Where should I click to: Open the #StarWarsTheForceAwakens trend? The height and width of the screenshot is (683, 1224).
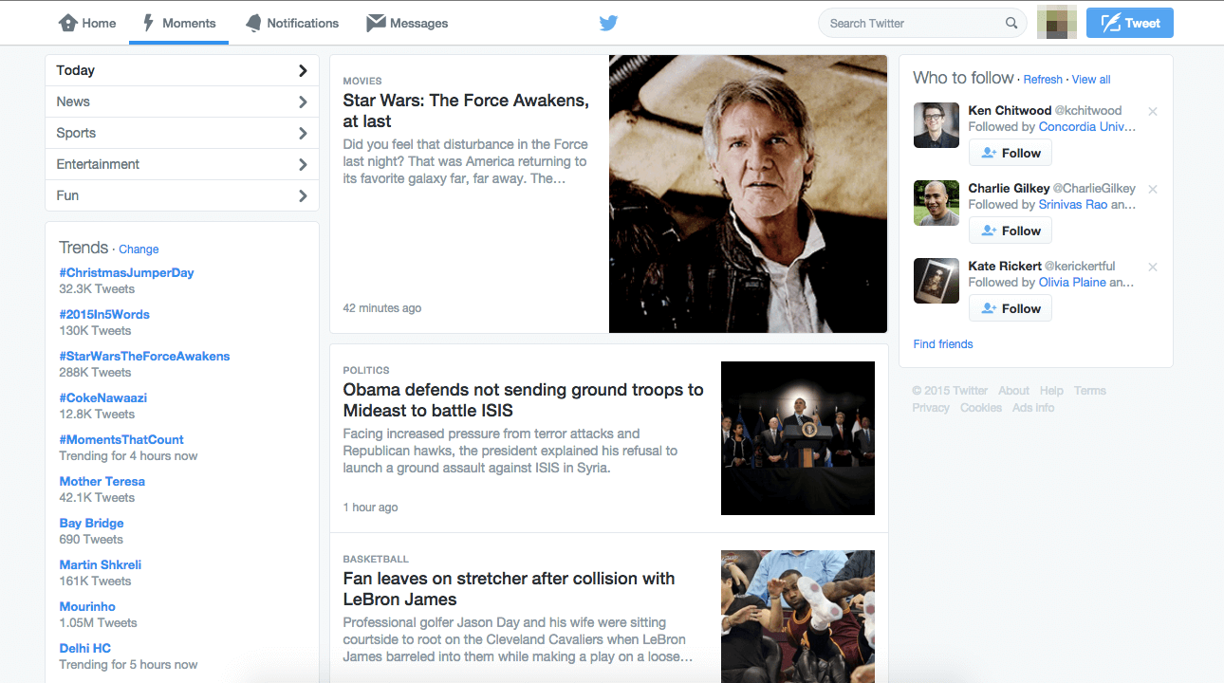click(x=144, y=357)
